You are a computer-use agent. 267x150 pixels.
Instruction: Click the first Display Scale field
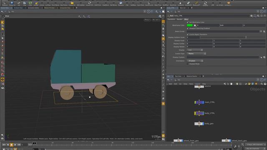click(x=199, y=41)
